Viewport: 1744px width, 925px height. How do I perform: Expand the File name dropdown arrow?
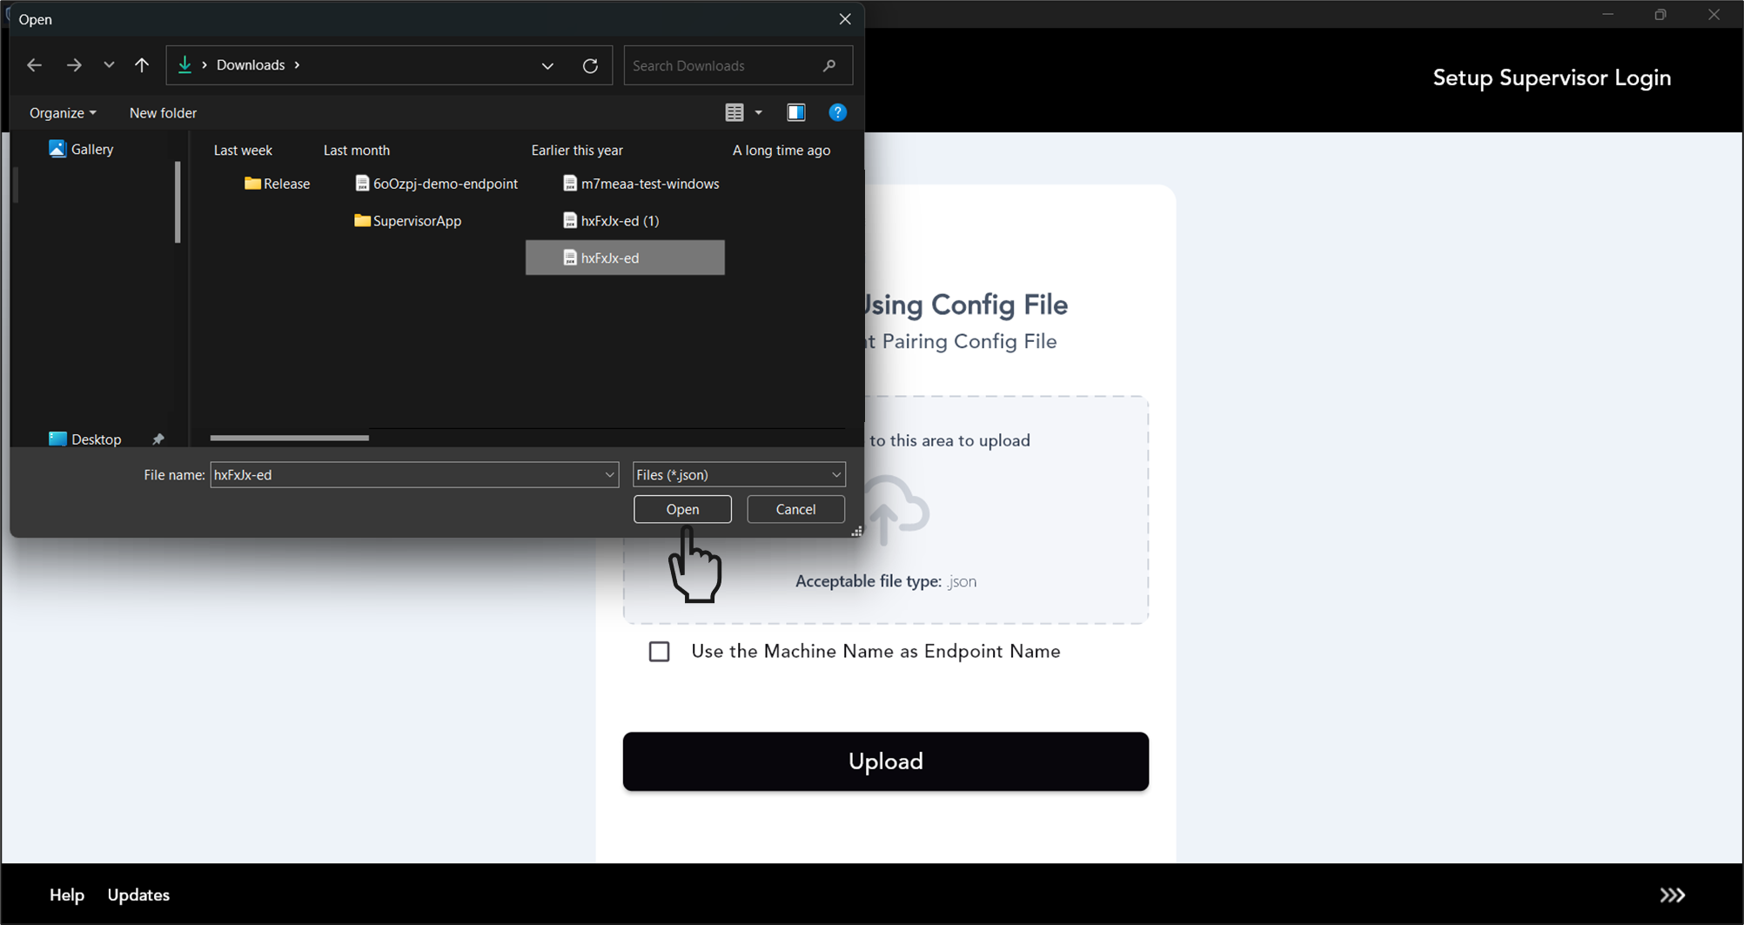(x=609, y=475)
